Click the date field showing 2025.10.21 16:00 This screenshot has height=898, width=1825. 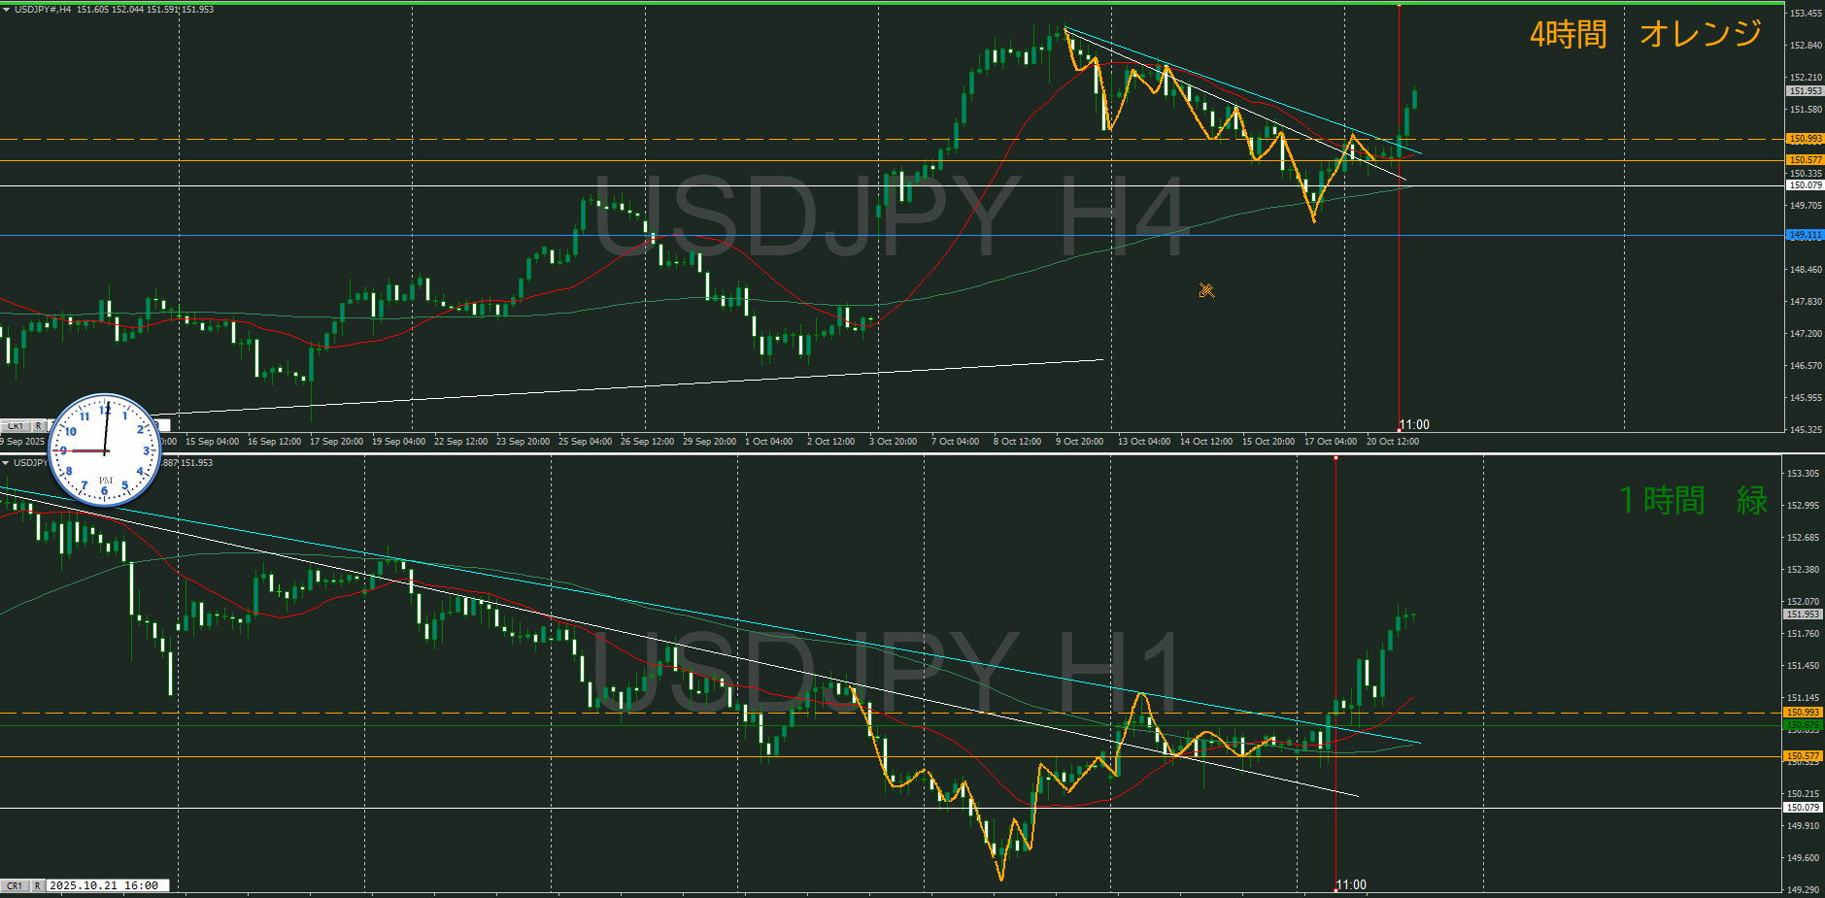107,885
